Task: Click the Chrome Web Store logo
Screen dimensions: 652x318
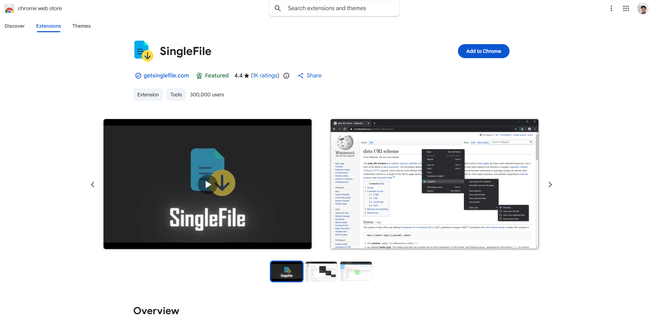Action: tap(9, 8)
